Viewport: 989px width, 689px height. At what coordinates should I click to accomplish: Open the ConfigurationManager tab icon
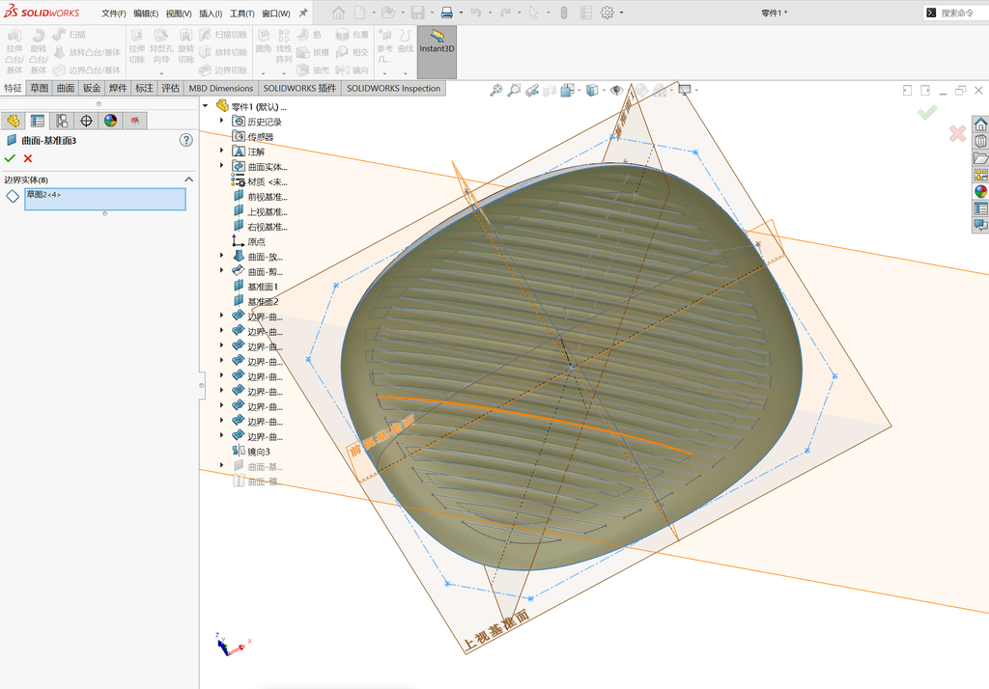[62, 121]
